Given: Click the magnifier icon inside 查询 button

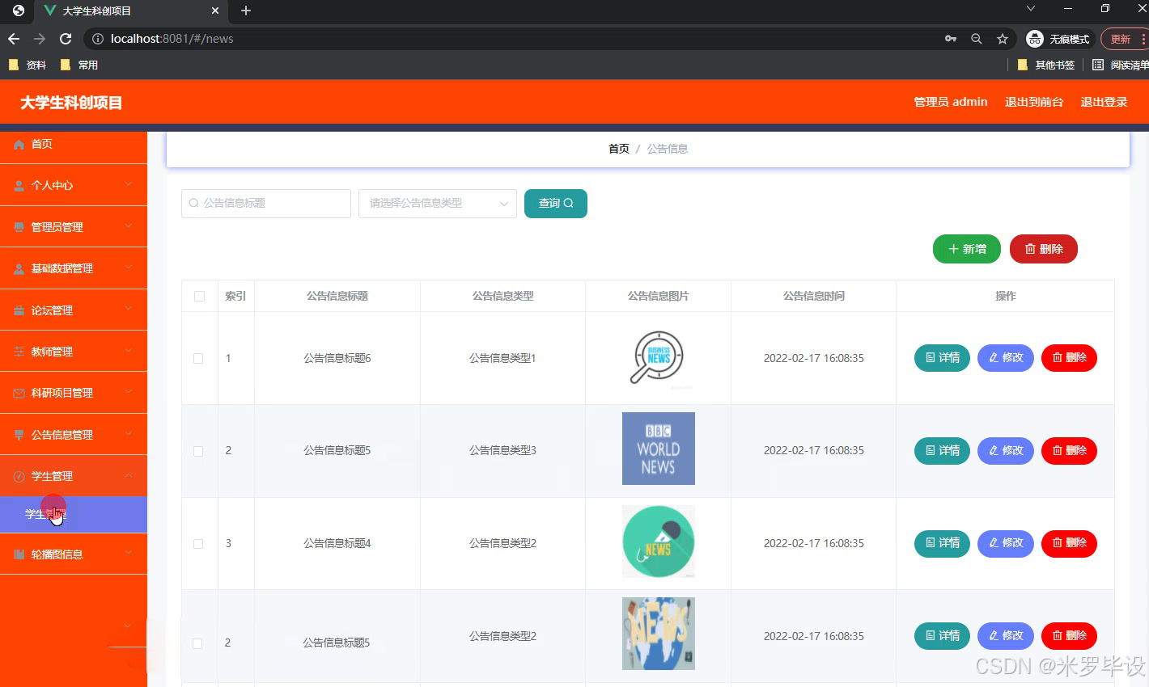Looking at the screenshot, I should pyautogui.click(x=567, y=204).
